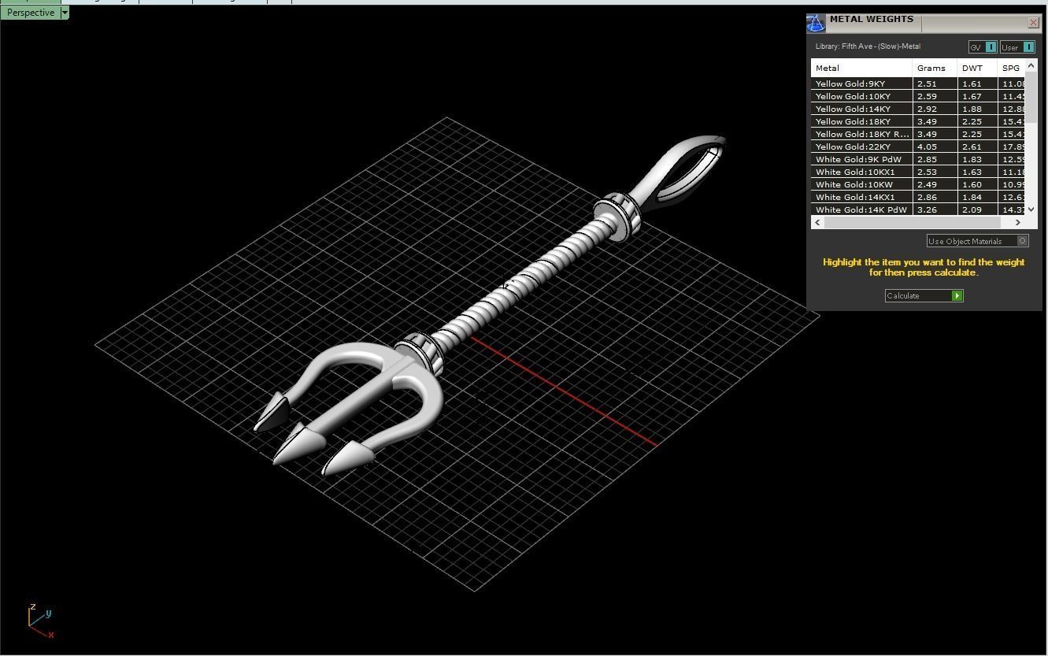Image resolution: width=1048 pixels, height=656 pixels.
Task: Click the 2.59 grams cell
Action: (935, 96)
